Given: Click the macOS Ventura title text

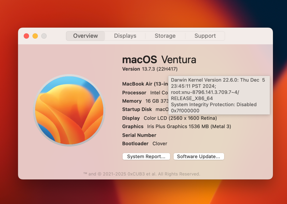Looking at the screenshot, I should 159,60.
